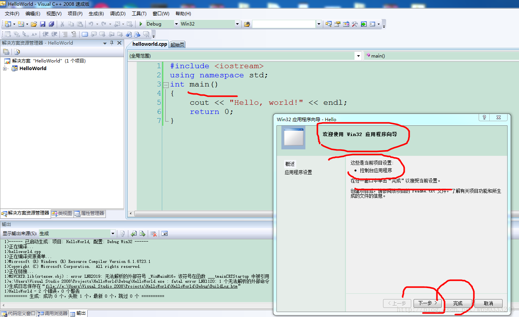Click the Save All icon
519x317 pixels.
pos(51,24)
